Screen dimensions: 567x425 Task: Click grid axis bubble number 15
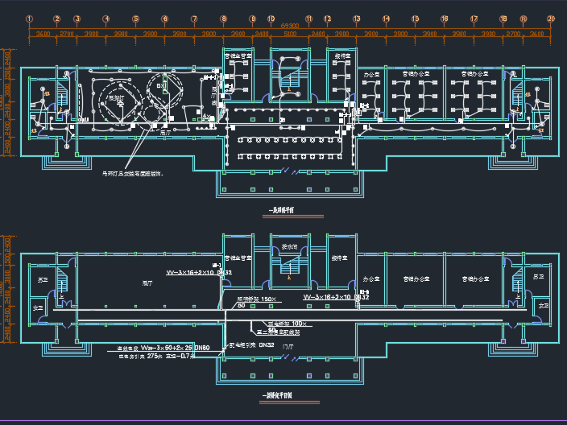[415, 19]
